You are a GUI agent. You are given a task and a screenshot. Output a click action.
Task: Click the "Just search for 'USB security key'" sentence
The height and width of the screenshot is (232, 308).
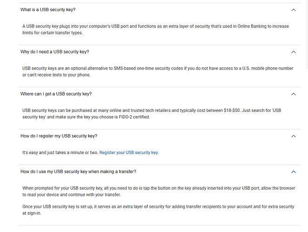tap(151, 114)
